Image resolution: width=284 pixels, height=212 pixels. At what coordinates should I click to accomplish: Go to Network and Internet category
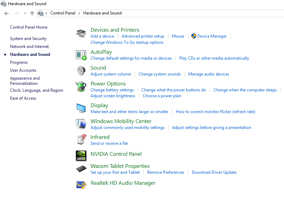coord(29,47)
